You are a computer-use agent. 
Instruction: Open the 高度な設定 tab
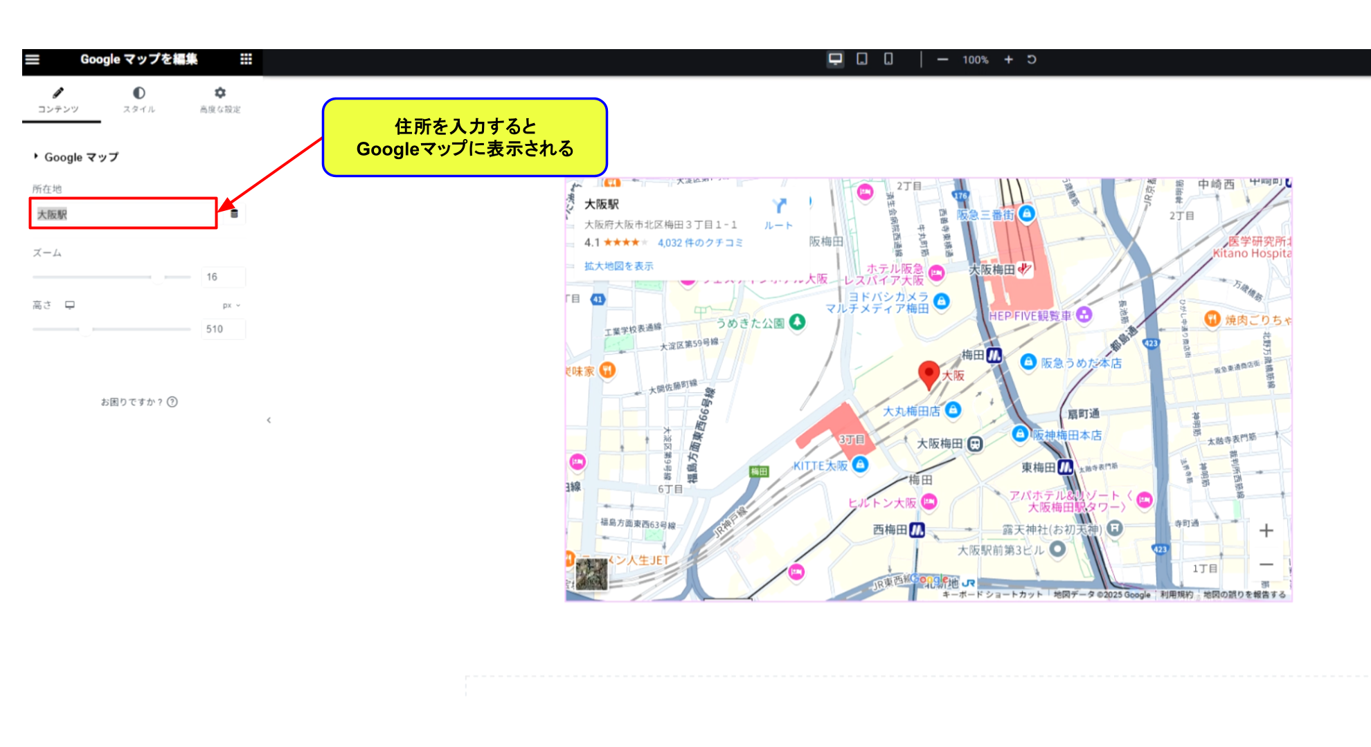220,100
